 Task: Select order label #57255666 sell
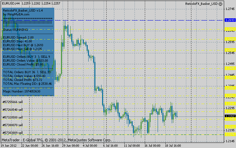tap(13, 102)
